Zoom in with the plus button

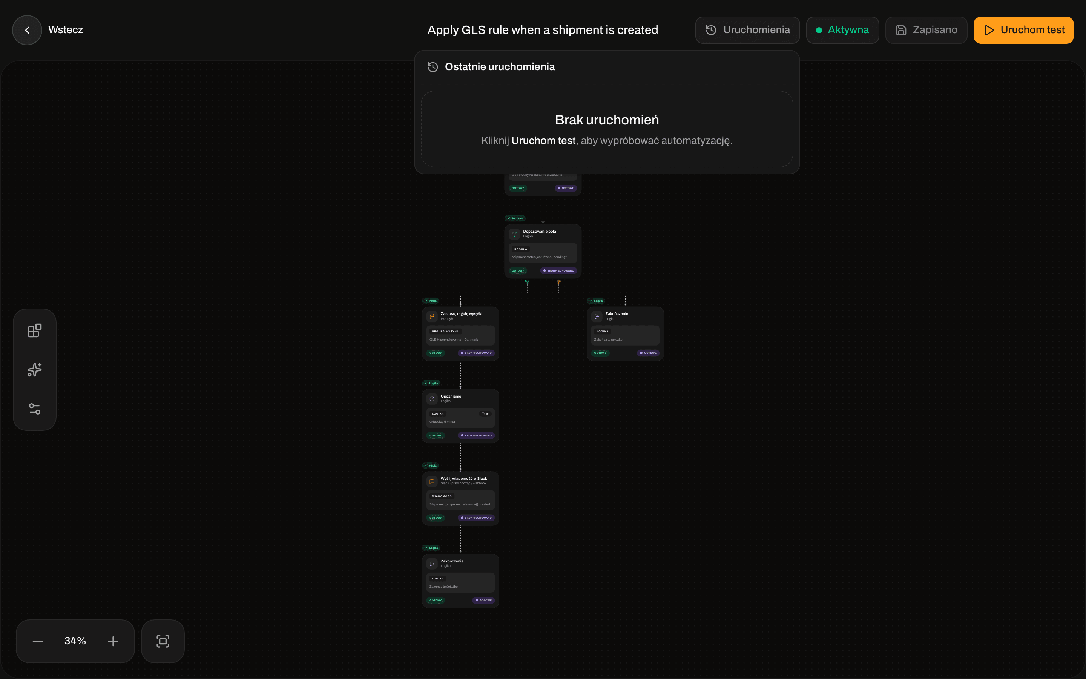[113, 641]
